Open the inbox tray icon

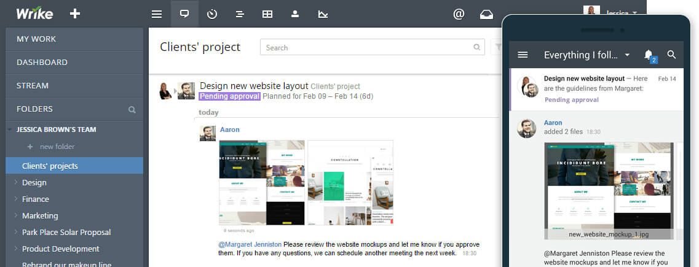[x=486, y=15]
